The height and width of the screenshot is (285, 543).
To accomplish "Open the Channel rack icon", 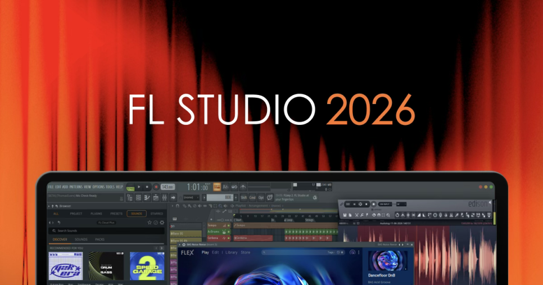I will click(138, 197).
